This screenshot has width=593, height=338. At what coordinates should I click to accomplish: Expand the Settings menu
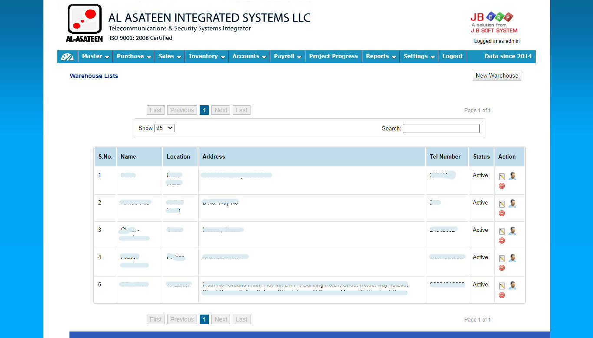(419, 56)
